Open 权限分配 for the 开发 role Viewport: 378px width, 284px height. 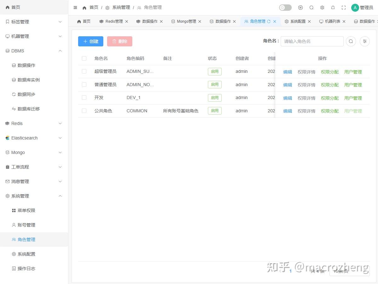329,98
